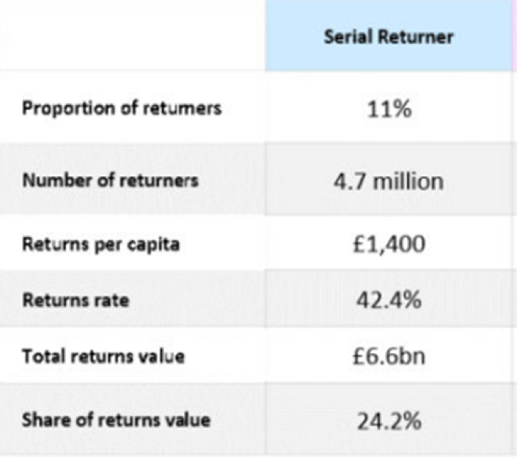The image size is (517, 460).
Task: Select the Total returns value label
Action: (x=103, y=356)
